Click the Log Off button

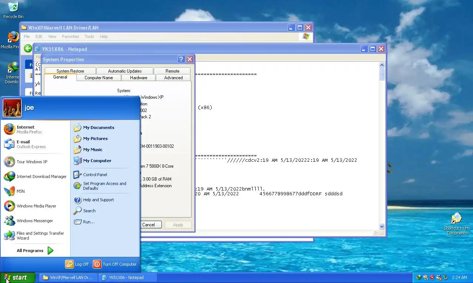pos(77,264)
